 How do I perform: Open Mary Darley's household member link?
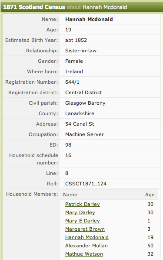pos(80,212)
